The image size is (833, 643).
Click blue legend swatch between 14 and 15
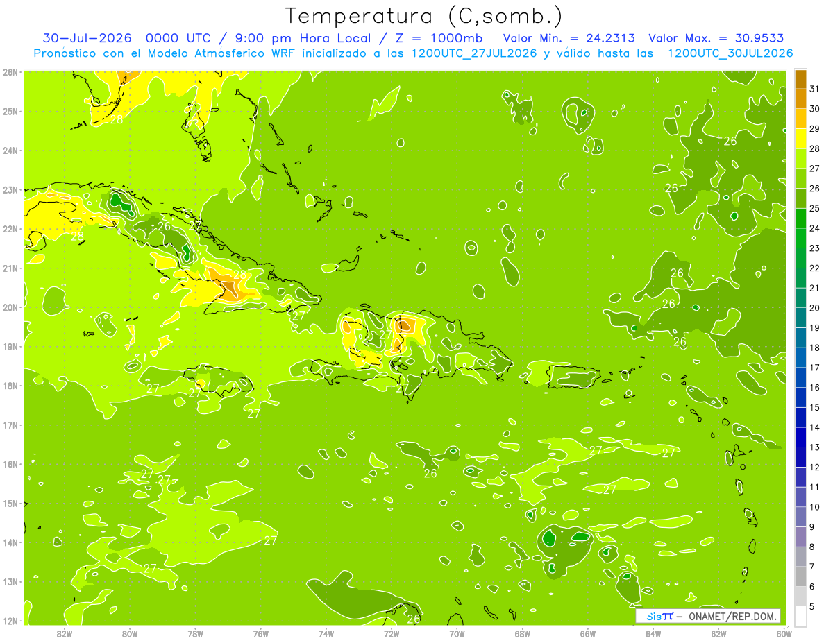[800, 417]
